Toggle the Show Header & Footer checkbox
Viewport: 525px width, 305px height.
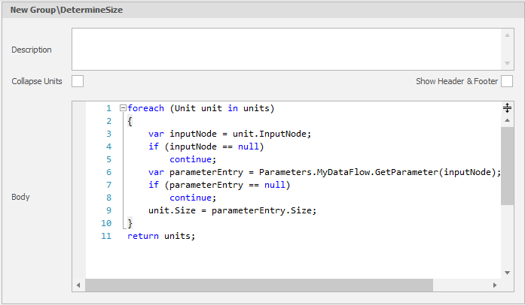click(507, 81)
